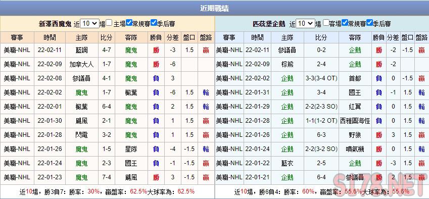The width and height of the screenshot is (429, 199).
Task: Click home team 颶風 on 22-01-30
Action: coord(81,121)
